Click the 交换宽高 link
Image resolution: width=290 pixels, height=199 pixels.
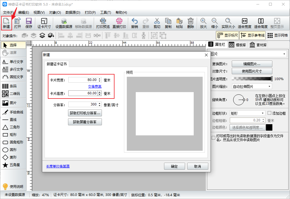point(95,87)
